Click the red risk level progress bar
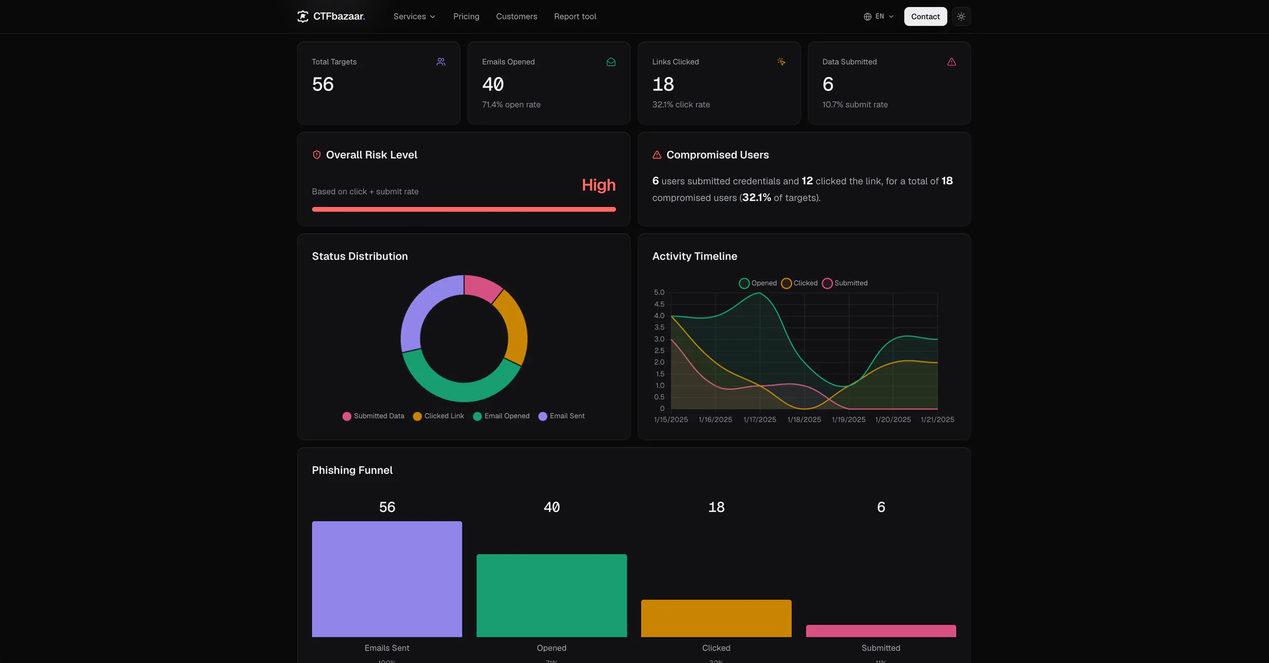 [464, 209]
